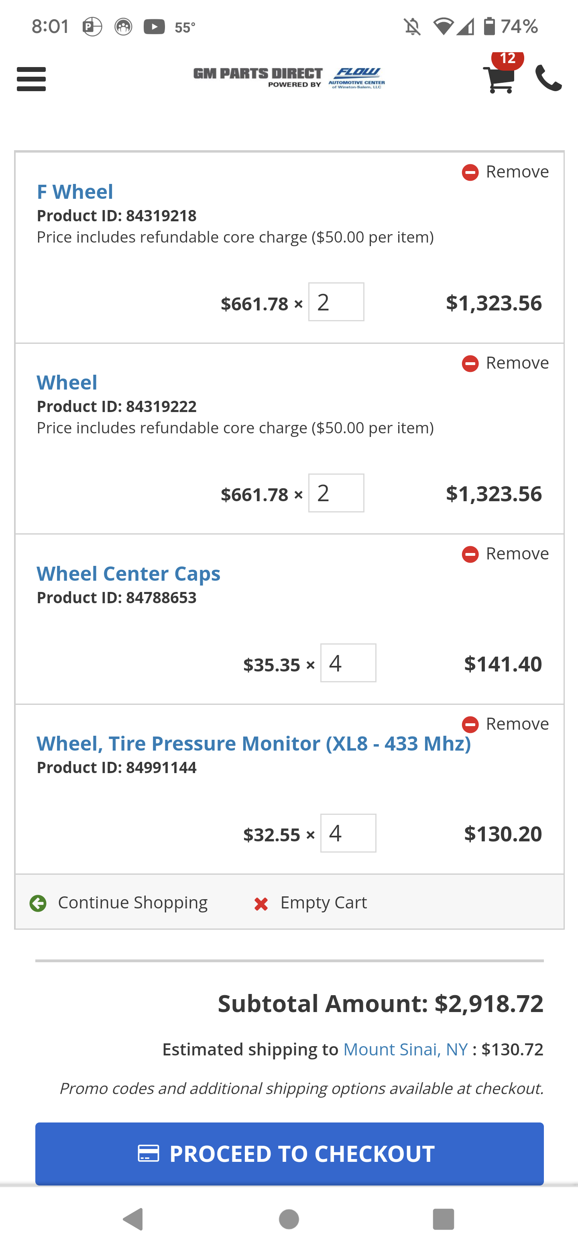Open Android recent apps button
578x1253 pixels.
click(x=443, y=1219)
